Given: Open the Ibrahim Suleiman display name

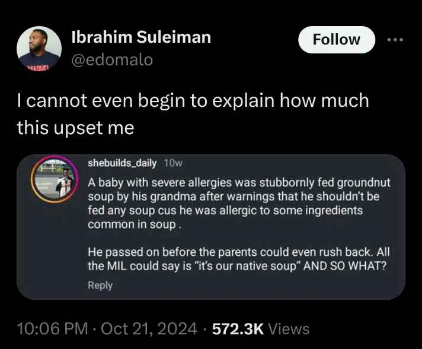Looking at the screenshot, I should tap(141, 37).
